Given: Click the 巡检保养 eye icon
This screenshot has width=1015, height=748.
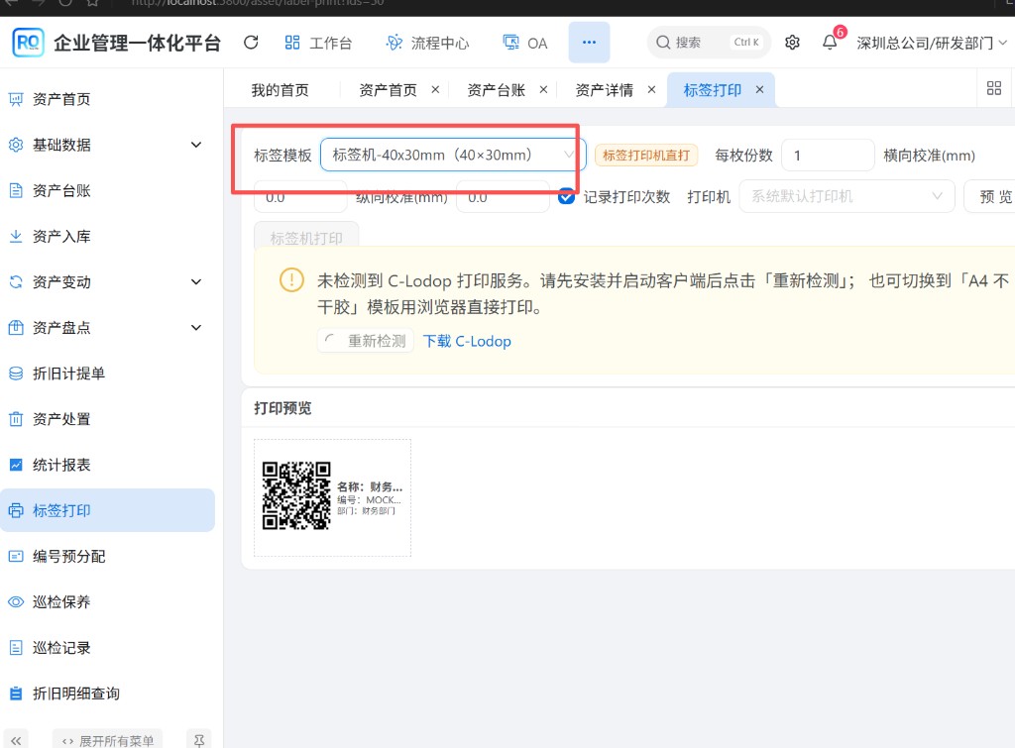Looking at the screenshot, I should point(16,601).
